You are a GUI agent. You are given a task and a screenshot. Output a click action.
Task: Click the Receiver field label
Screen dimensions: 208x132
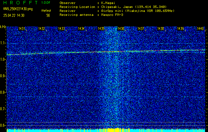[x=67, y=11]
